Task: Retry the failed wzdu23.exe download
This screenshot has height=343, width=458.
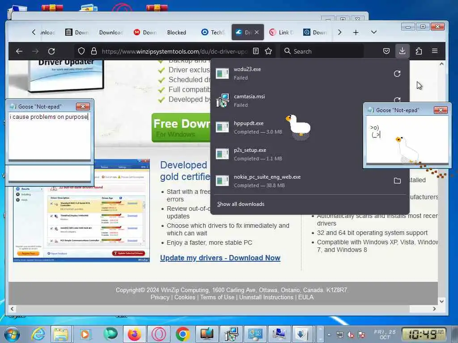Action: pos(397,74)
